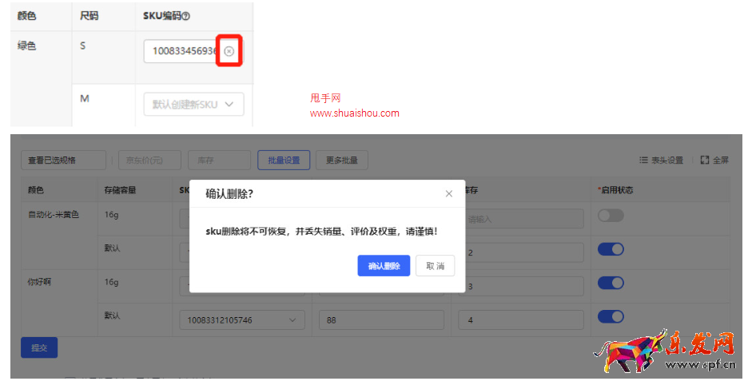The width and height of the screenshot is (744, 381).
Task: Open the 更多批量 menu
Action: point(342,161)
